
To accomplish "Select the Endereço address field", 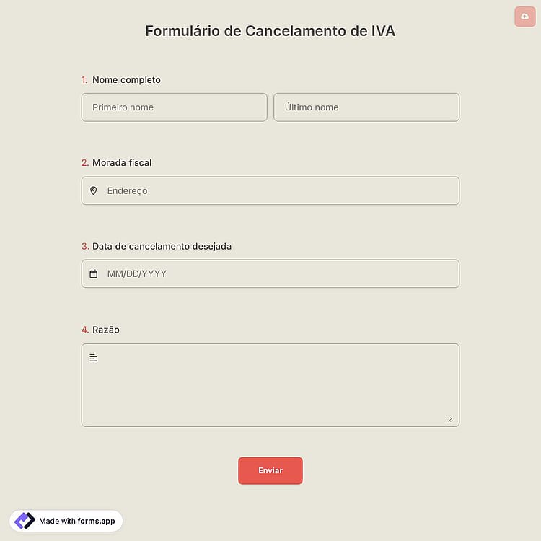I will click(x=270, y=191).
